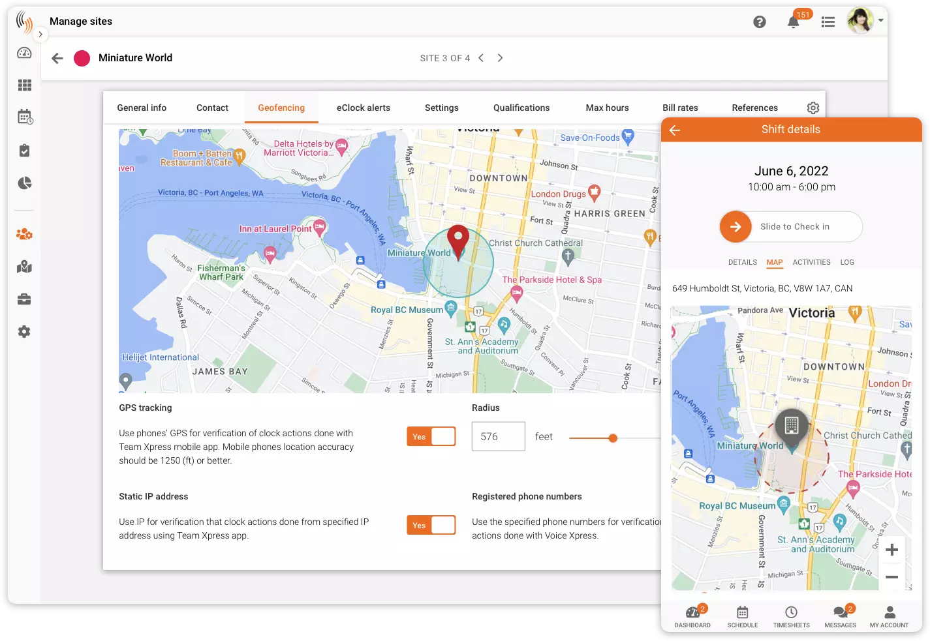Open LOG tab in Shift details
This screenshot has width=930, height=641.
tap(847, 262)
